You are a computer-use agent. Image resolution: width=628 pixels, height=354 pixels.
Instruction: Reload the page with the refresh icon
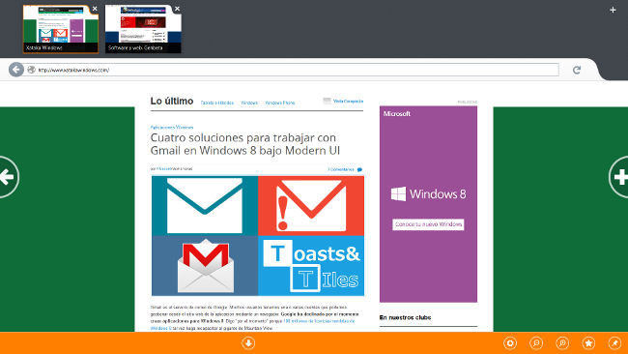click(x=577, y=71)
